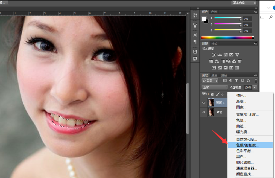This screenshot has width=275, height=178.
Task: Choose 色相/饱和度... from the menu
Action: click(247, 145)
